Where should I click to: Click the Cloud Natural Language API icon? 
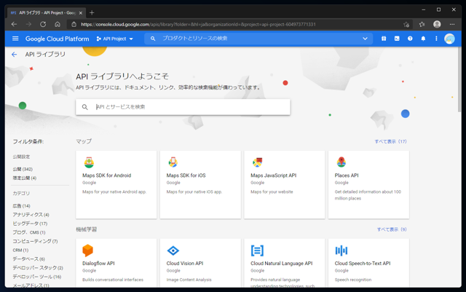tap(257, 250)
